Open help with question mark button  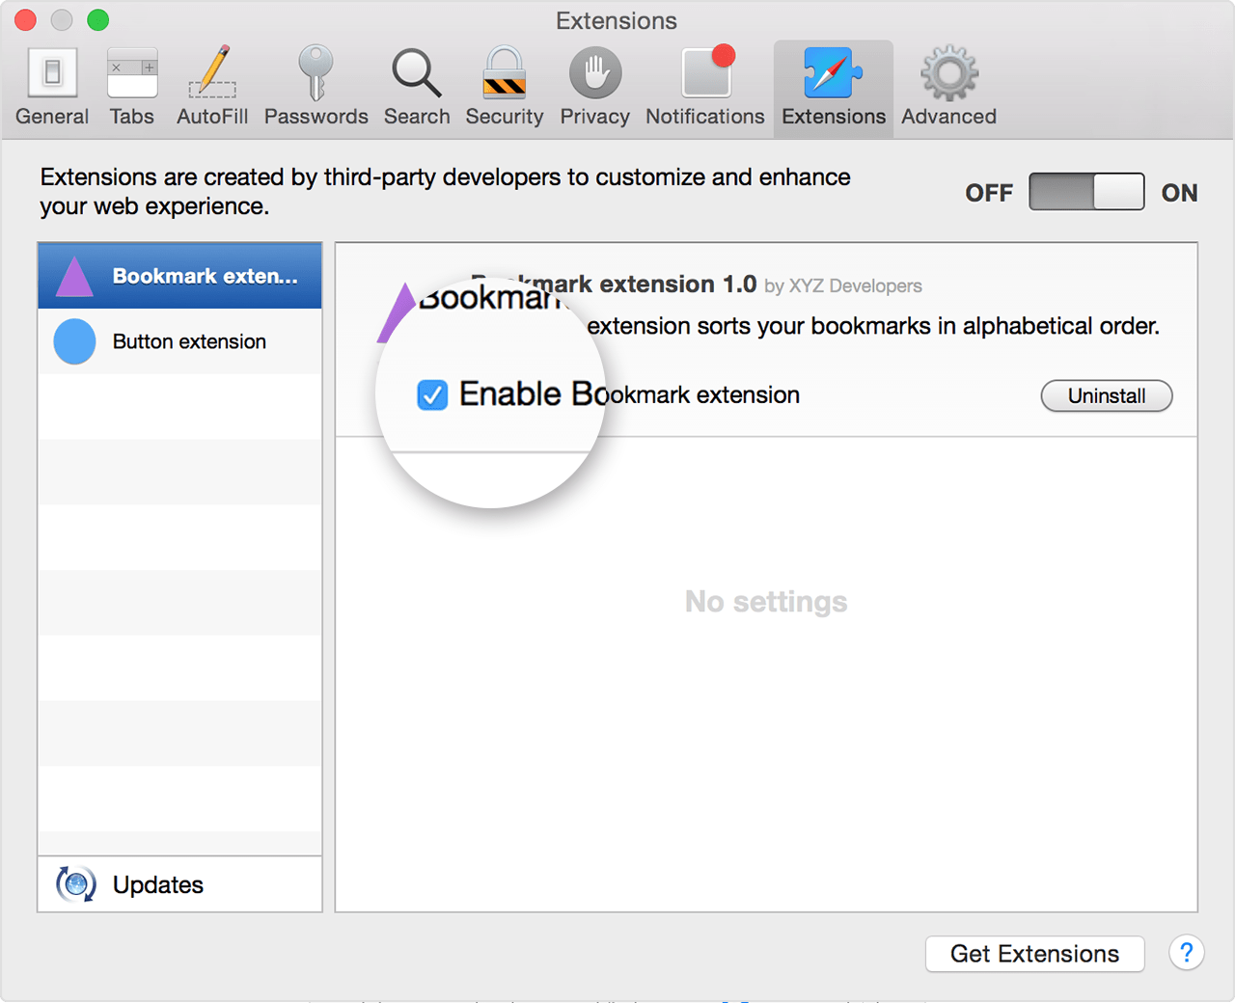pyautogui.click(x=1186, y=954)
